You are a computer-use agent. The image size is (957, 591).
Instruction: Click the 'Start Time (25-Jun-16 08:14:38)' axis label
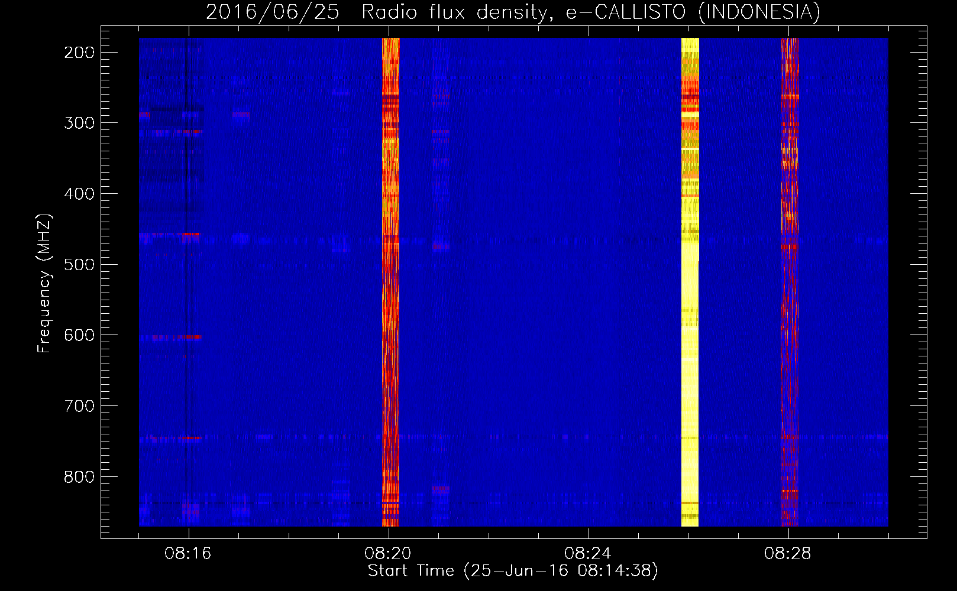pyautogui.click(x=513, y=571)
